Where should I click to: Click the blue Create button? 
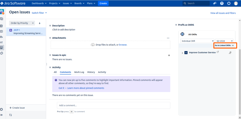(103, 3)
